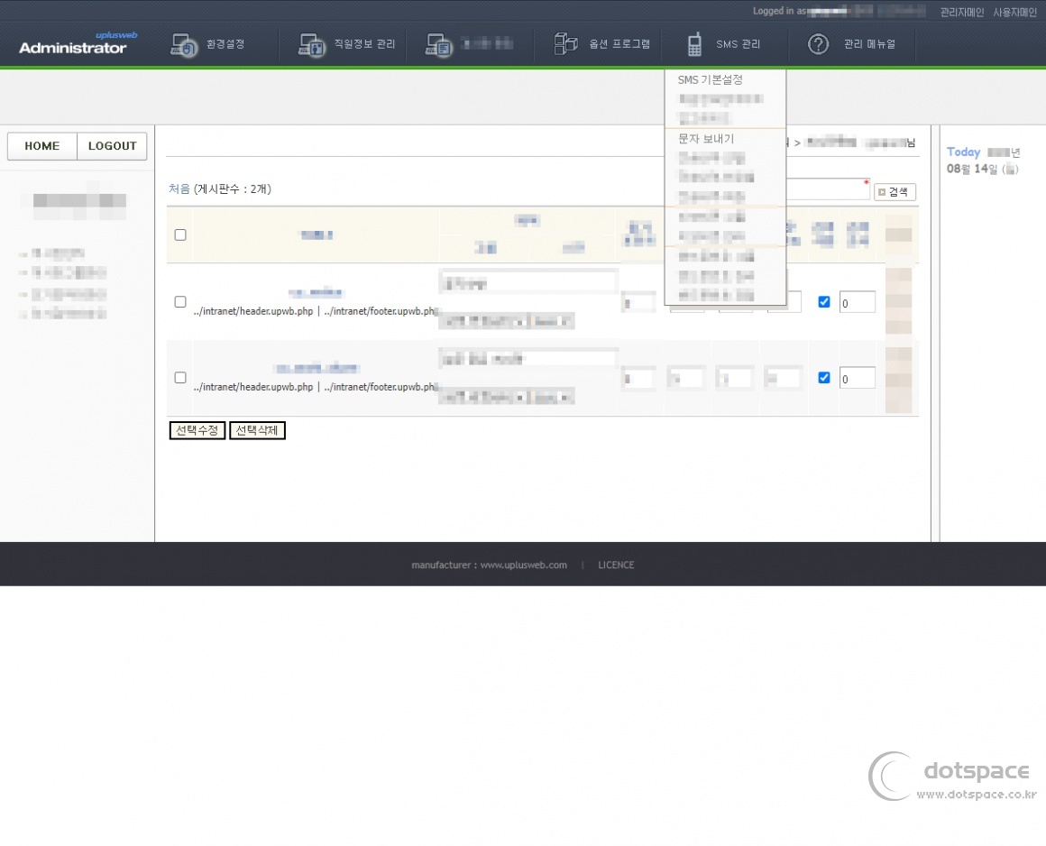
Task: Open the 사용자메인 link at top
Action: point(1014,12)
